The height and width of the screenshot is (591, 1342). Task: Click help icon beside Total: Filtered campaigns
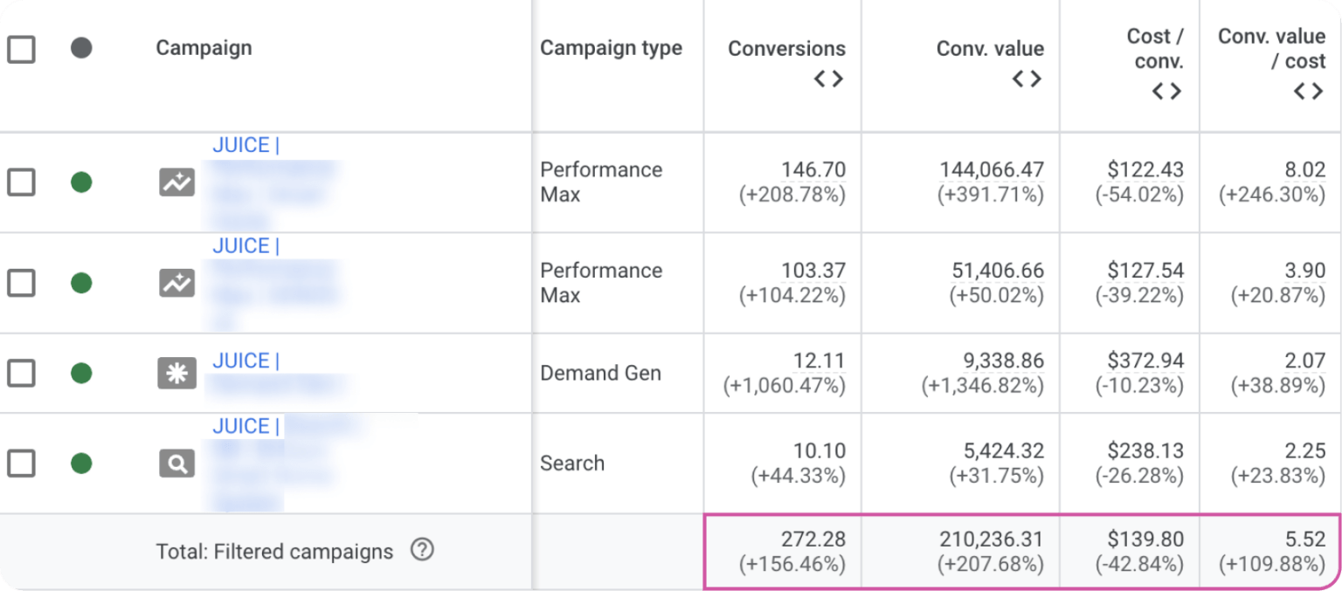[422, 550]
